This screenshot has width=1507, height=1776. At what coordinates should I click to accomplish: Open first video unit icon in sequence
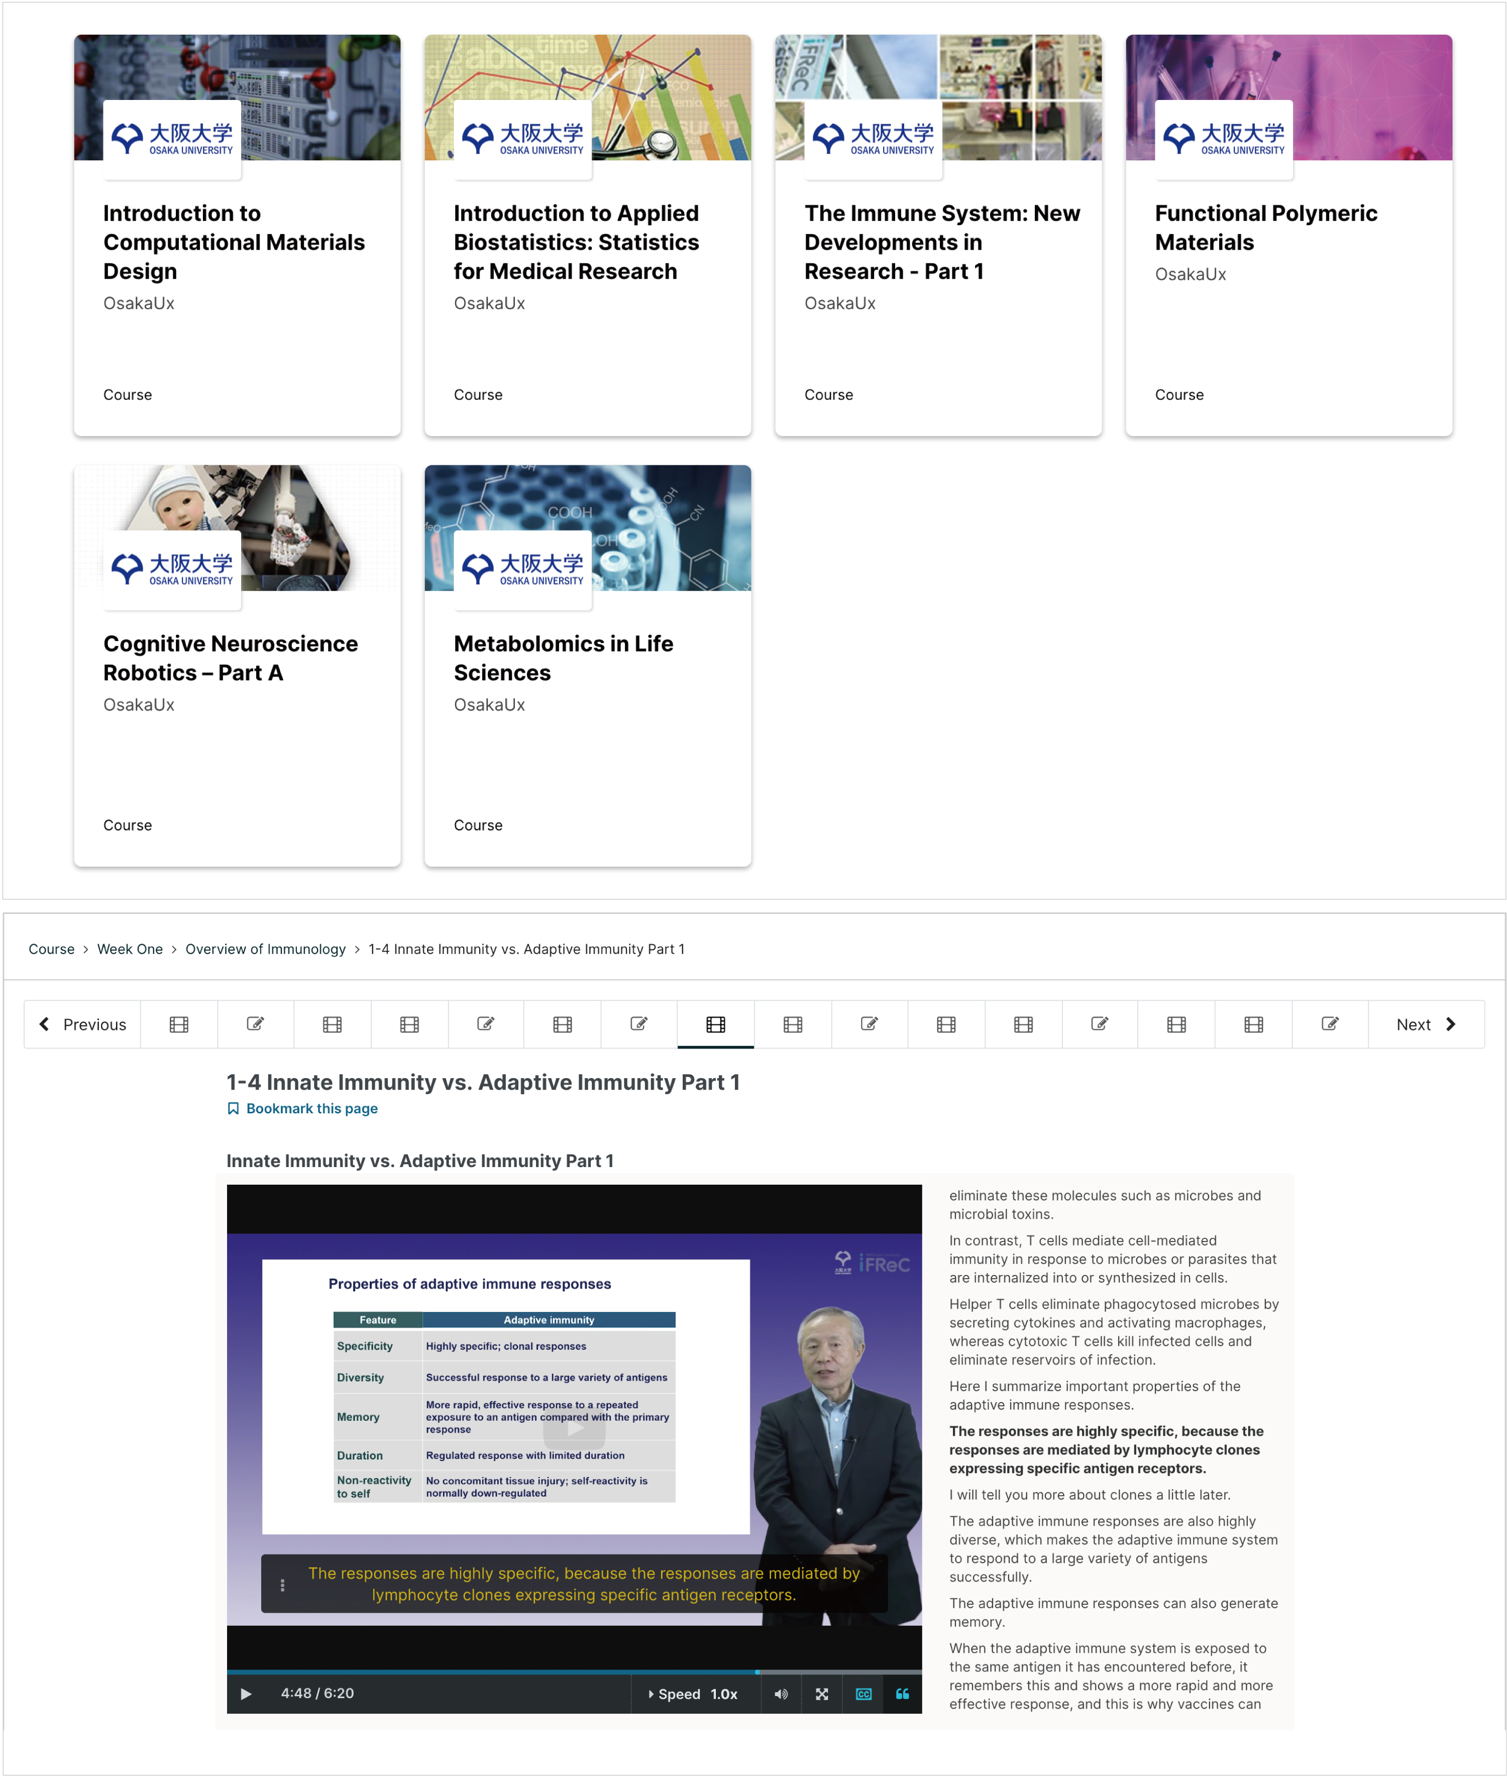tap(178, 1024)
